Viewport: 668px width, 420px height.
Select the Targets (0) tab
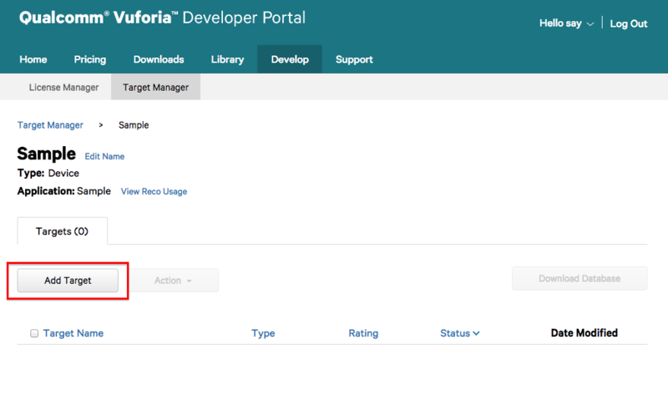coord(62,231)
